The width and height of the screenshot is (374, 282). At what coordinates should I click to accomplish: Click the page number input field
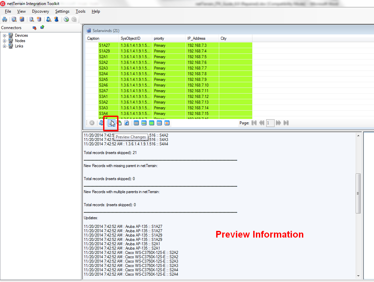click(270, 123)
